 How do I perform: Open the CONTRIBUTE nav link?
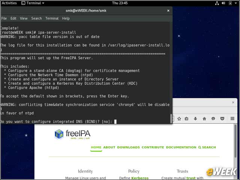[x=153, y=147]
